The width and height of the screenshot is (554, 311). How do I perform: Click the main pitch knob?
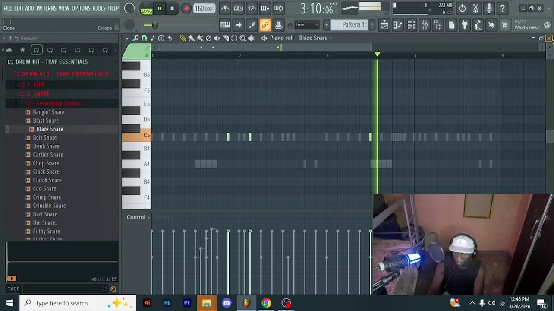(x=129, y=25)
